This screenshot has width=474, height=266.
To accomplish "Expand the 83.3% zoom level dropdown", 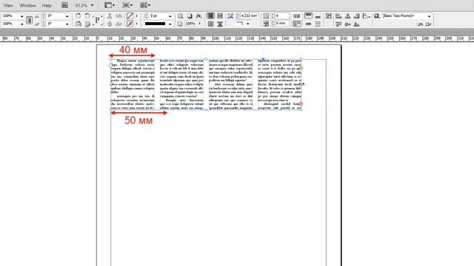I will [x=92, y=5].
